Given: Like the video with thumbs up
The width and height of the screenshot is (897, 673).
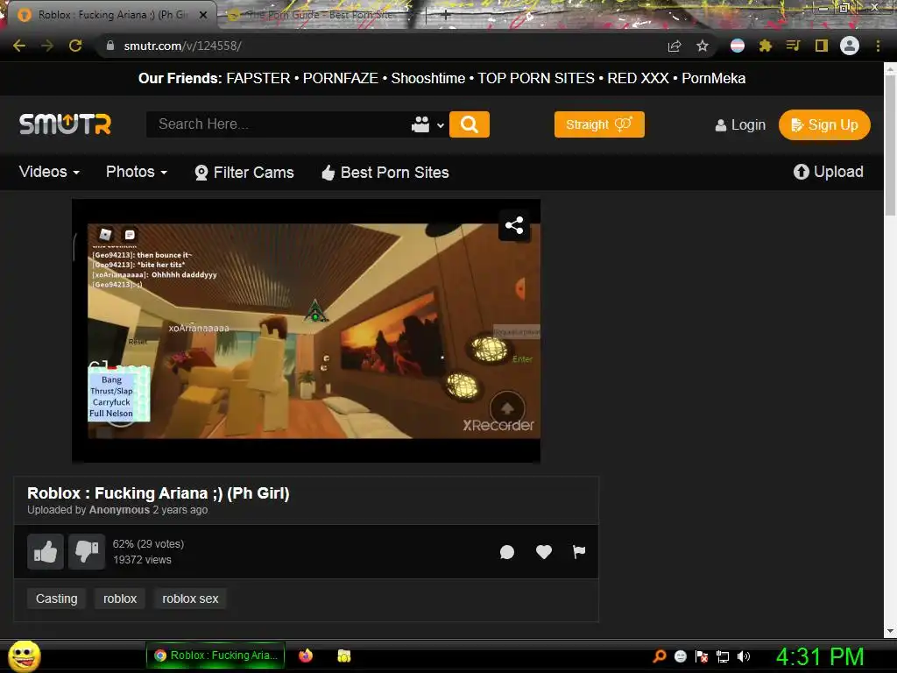Looking at the screenshot, I should click(46, 552).
